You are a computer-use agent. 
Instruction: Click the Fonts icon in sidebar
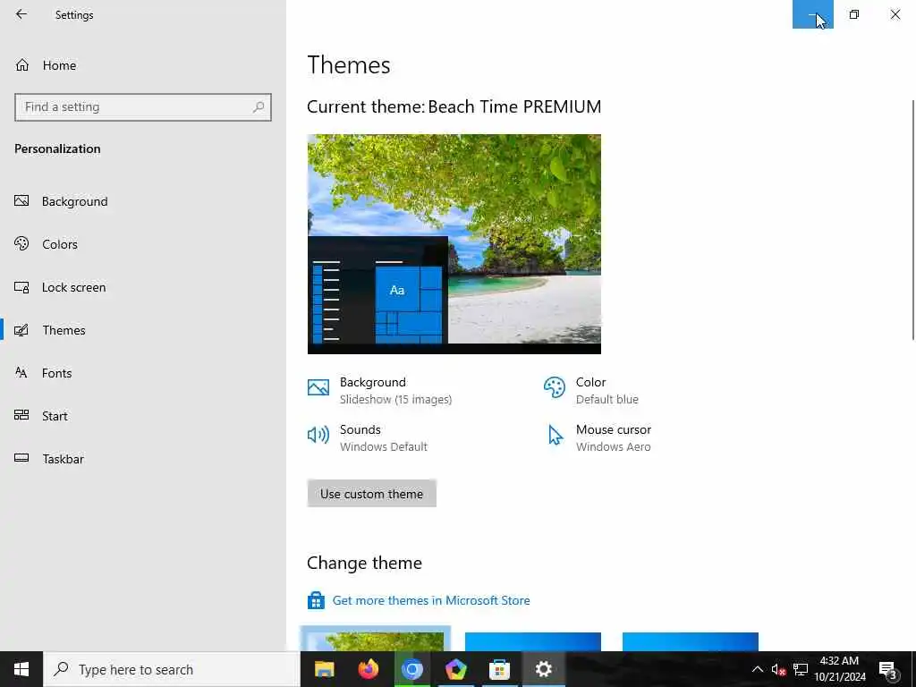[21, 373]
